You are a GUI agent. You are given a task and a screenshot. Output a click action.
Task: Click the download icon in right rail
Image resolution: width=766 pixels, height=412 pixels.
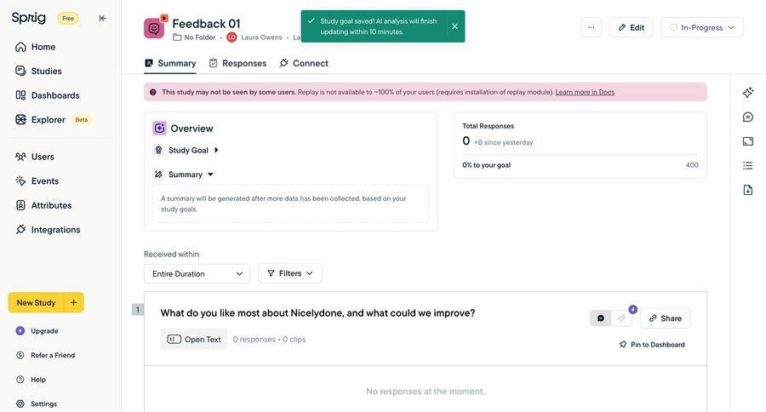[x=748, y=190]
